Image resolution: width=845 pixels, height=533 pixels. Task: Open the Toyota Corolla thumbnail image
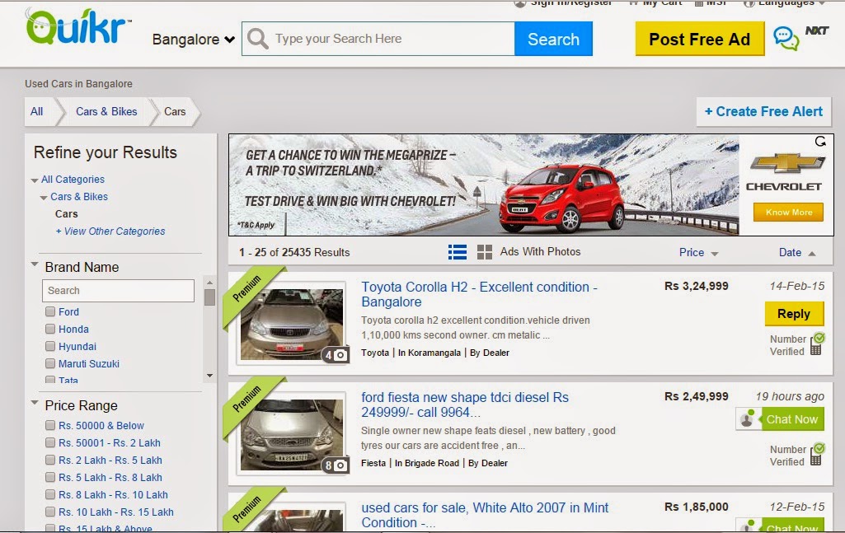tap(292, 324)
